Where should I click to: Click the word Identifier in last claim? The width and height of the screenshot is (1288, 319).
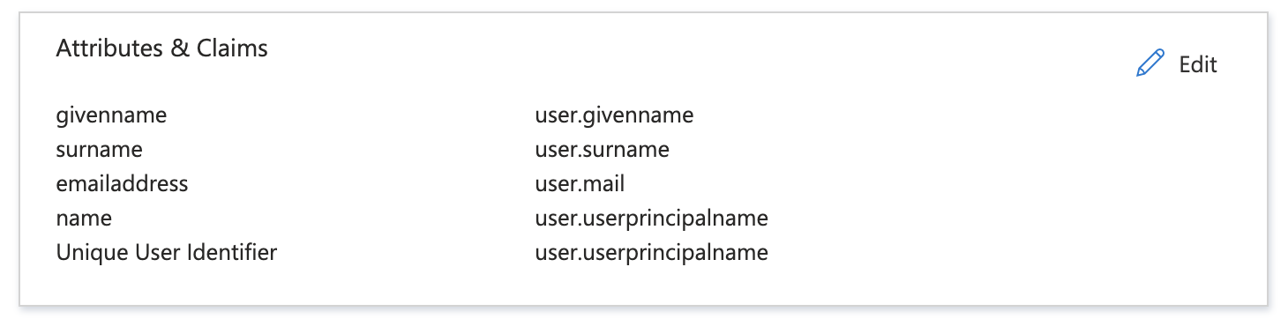pos(233,253)
